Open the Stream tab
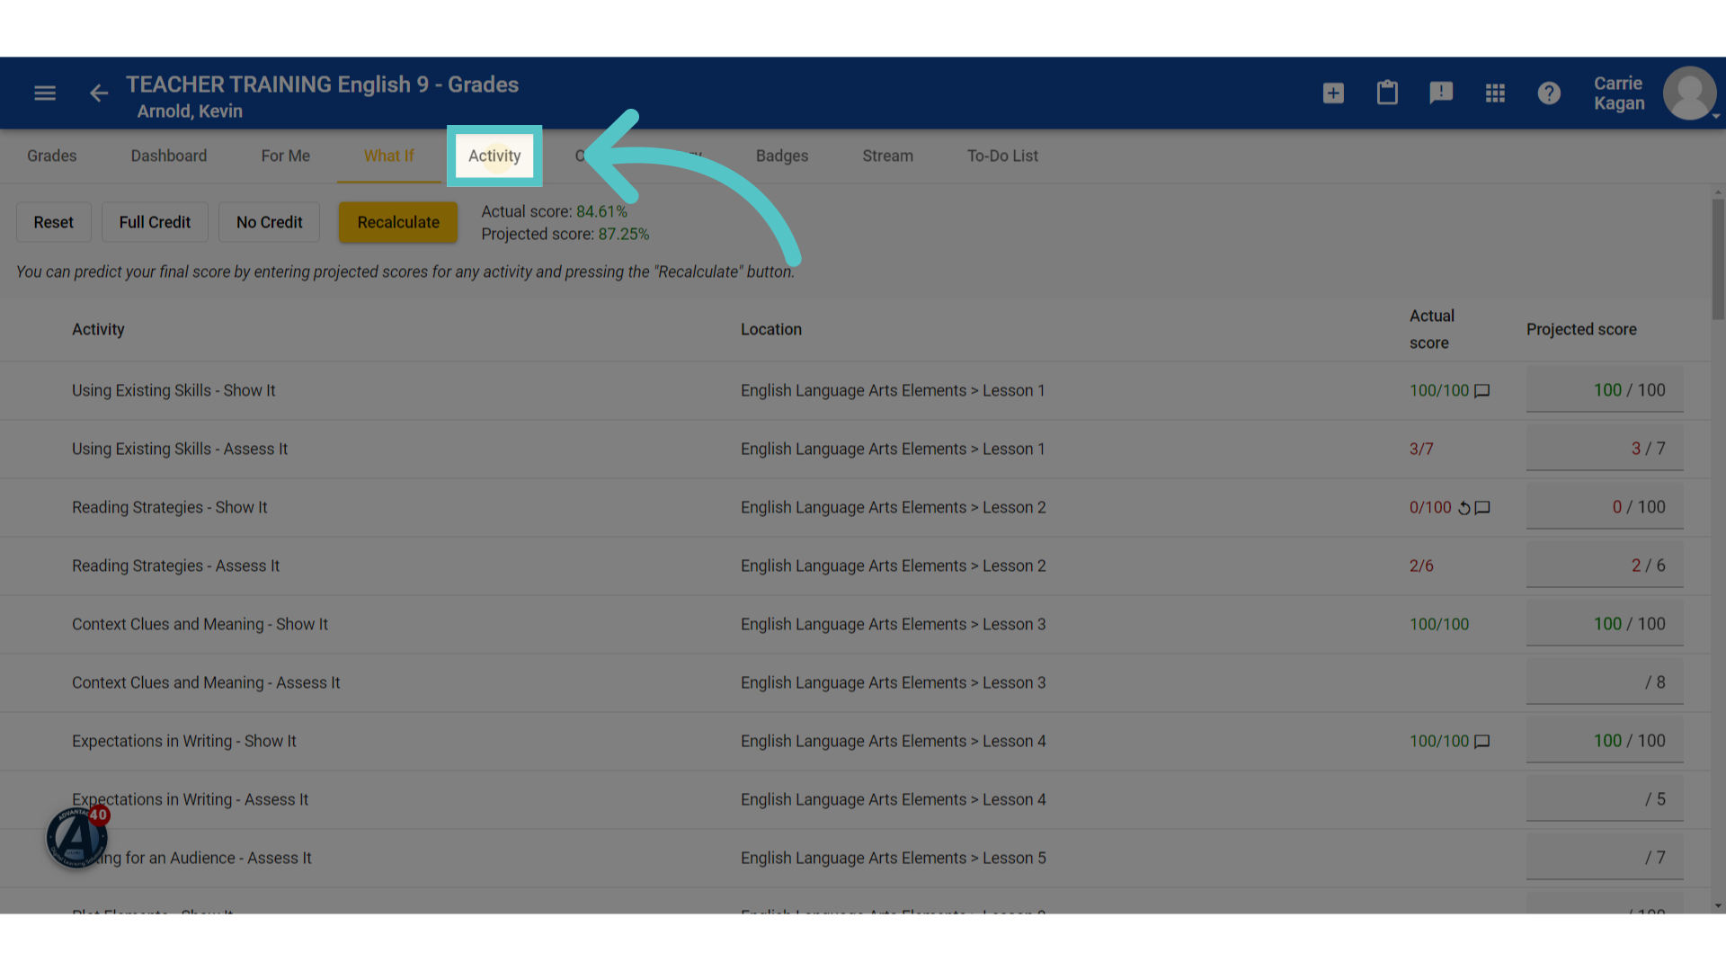1726x971 pixels. click(x=888, y=156)
